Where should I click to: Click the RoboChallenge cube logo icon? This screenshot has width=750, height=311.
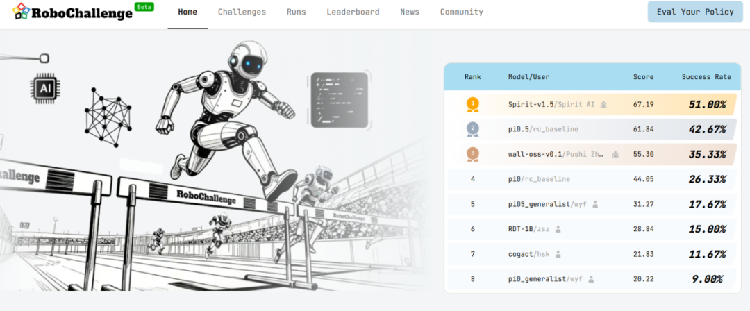click(x=21, y=11)
